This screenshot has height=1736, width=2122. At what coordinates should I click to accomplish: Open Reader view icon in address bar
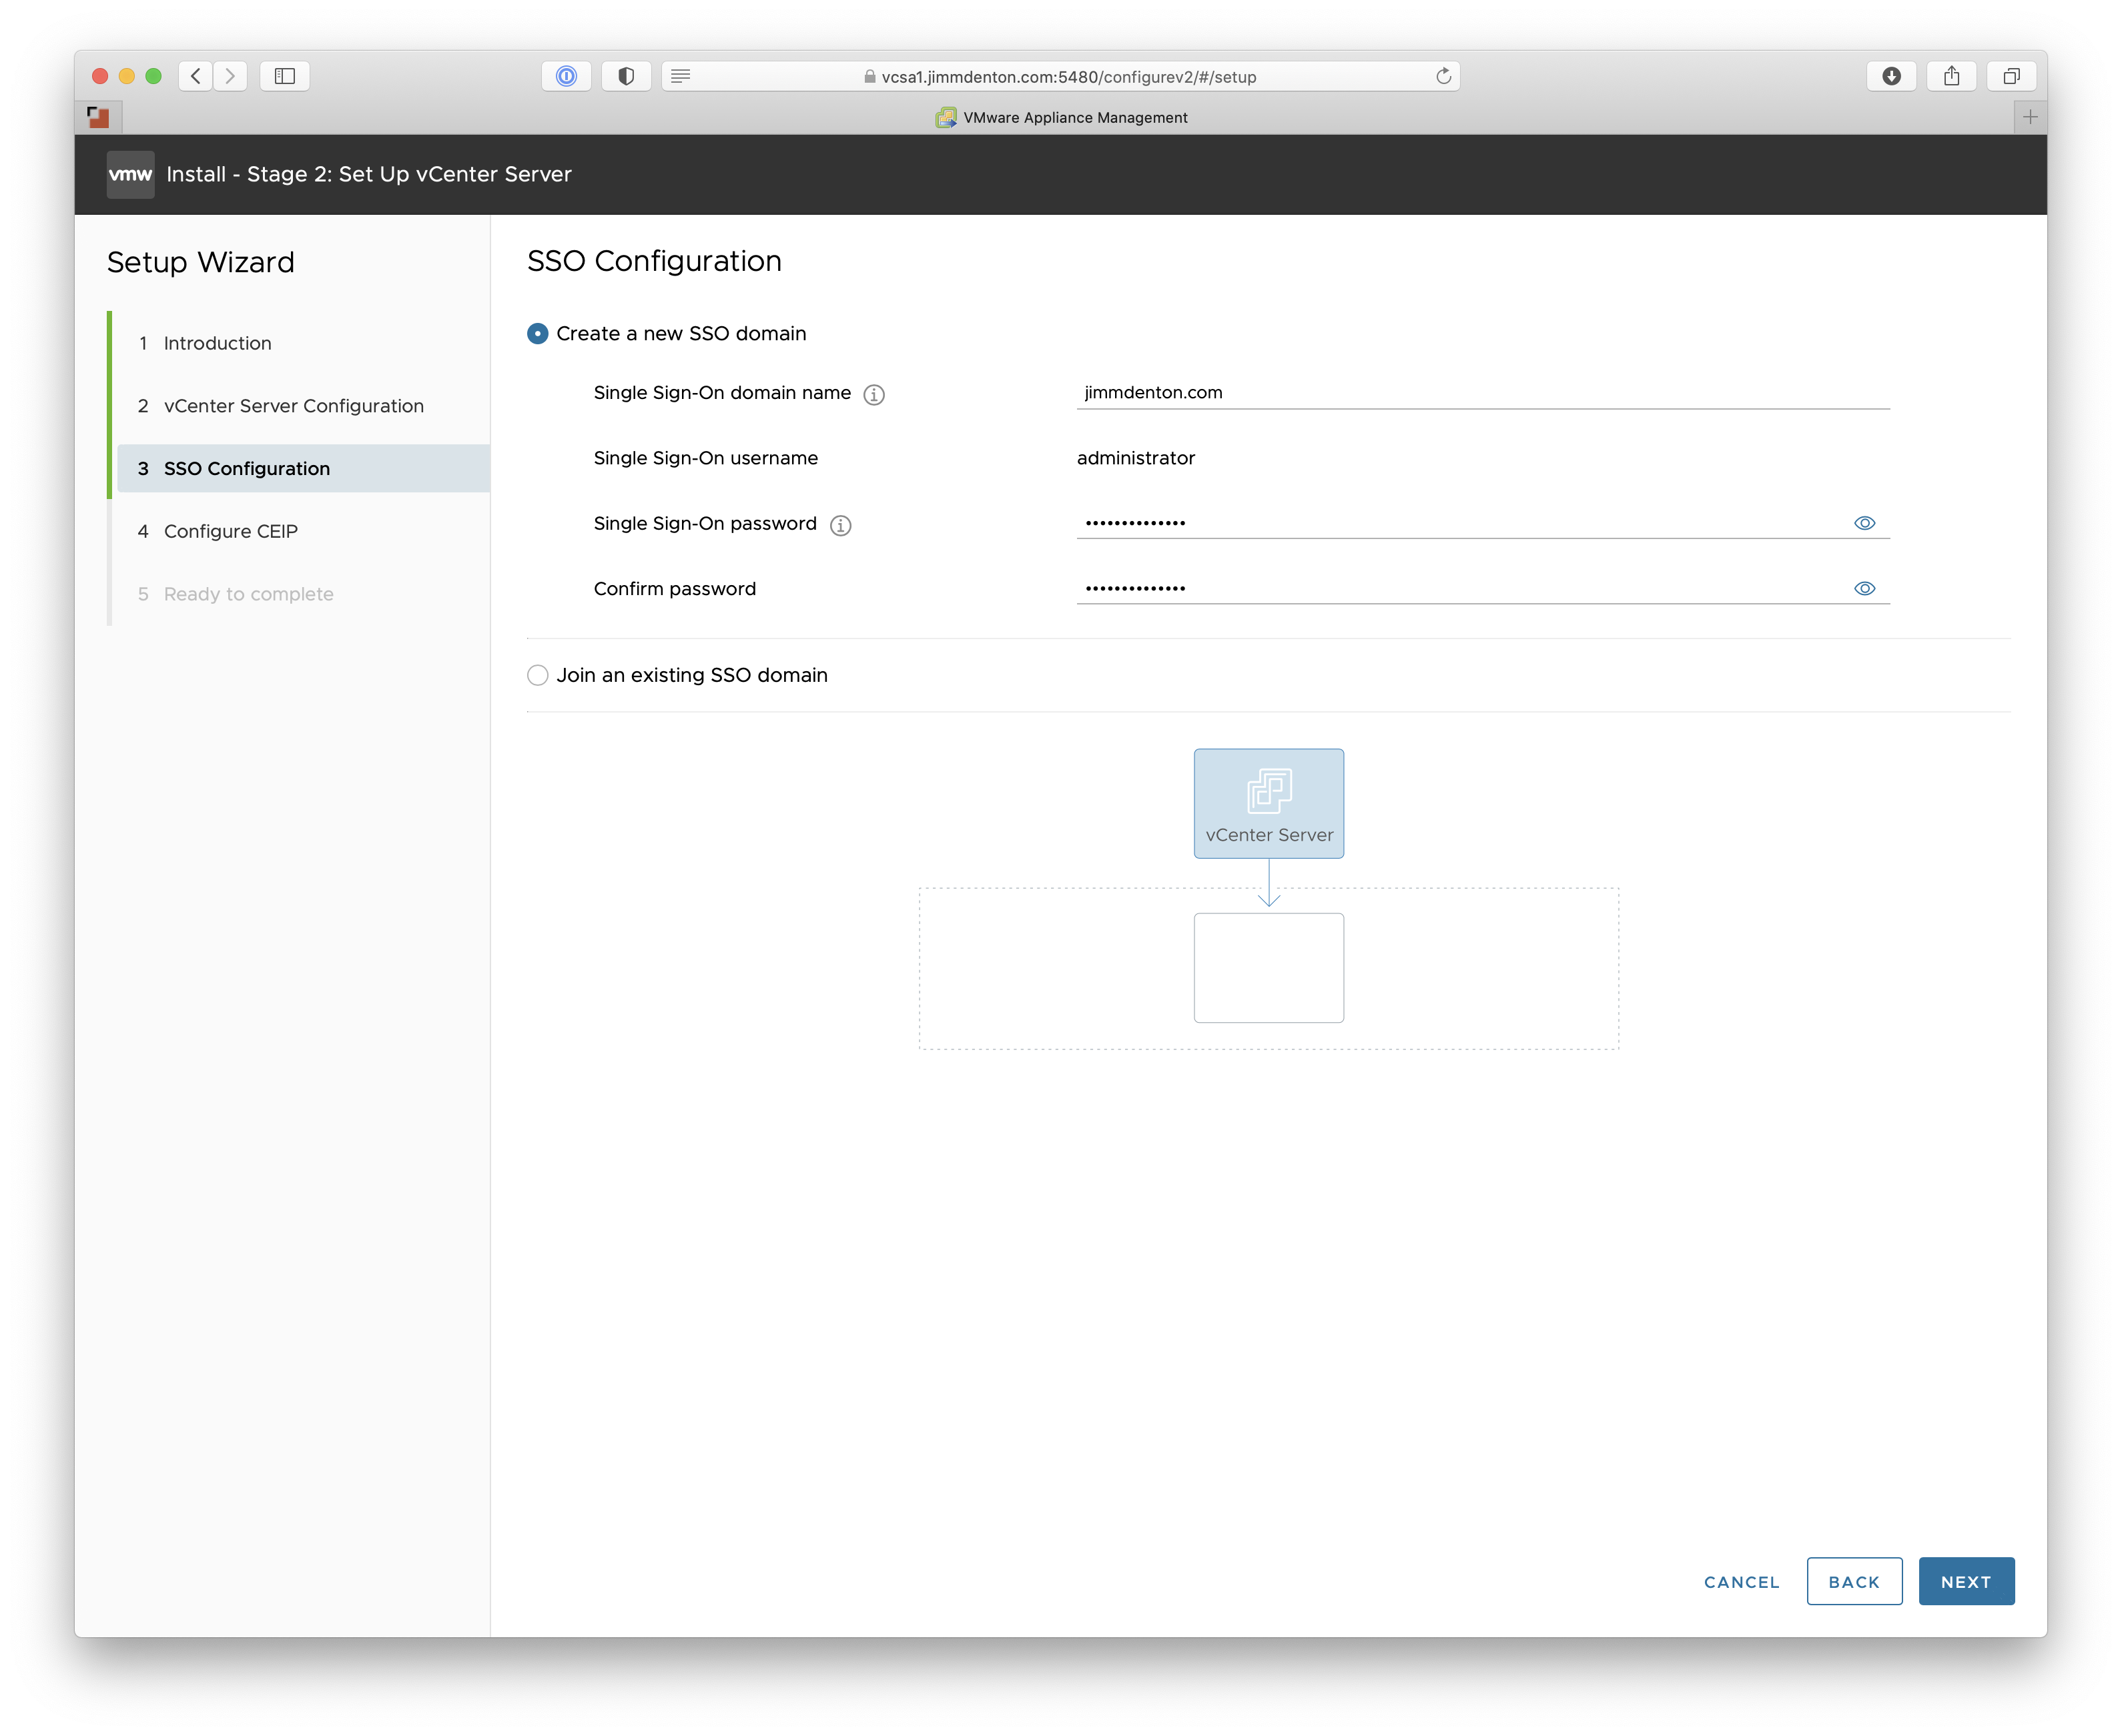coord(681,76)
